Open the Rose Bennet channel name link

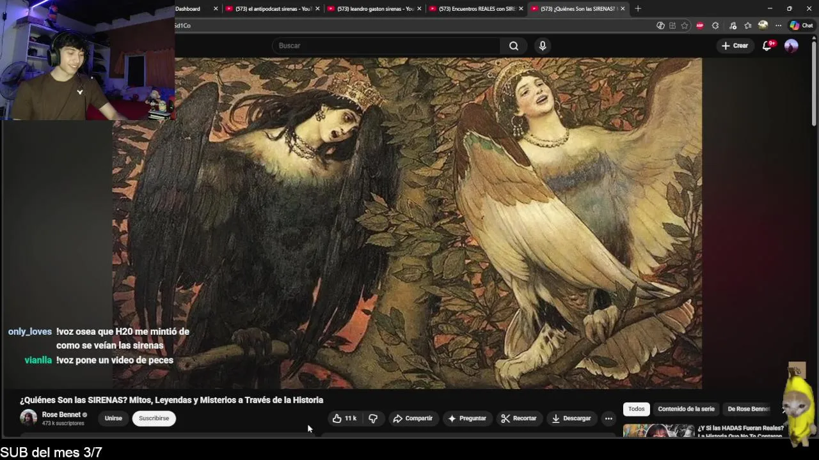coord(61,415)
